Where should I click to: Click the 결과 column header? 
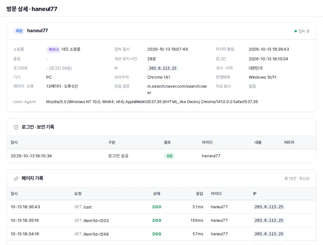click(167, 142)
